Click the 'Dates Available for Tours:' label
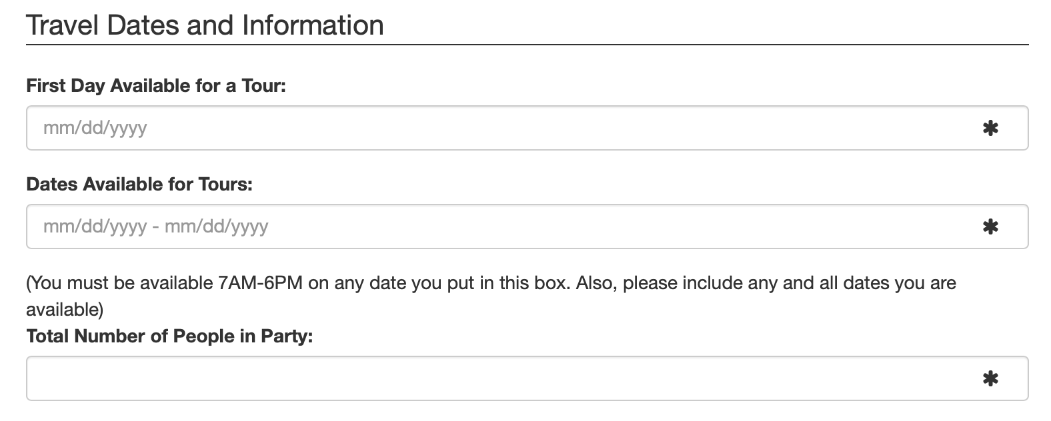Viewport: 1051px width, 421px height. tap(139, 185)
